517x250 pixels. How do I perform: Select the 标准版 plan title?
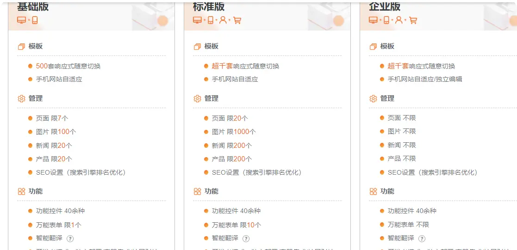coord(209,6)
